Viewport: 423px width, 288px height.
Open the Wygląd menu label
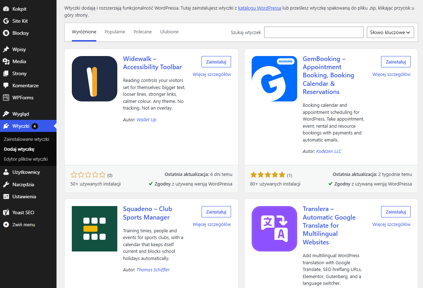pyautogui.click(x=21, y=114)
